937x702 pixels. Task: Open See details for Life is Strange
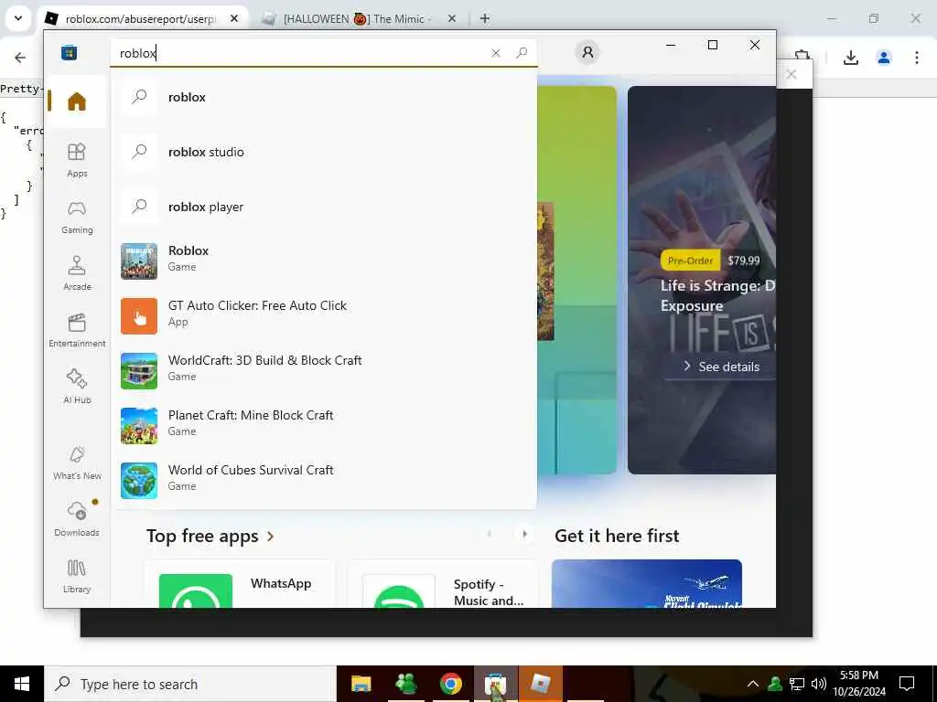tap(722, 367)
